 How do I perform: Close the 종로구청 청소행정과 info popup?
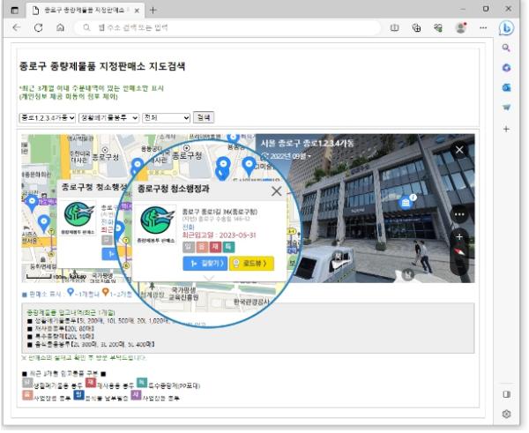[x=276, y=190]
